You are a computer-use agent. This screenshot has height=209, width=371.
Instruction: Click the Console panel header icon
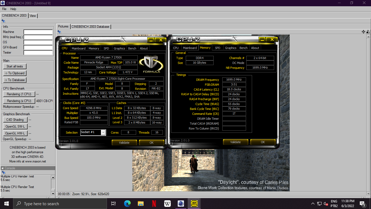(x=2, y=168)
